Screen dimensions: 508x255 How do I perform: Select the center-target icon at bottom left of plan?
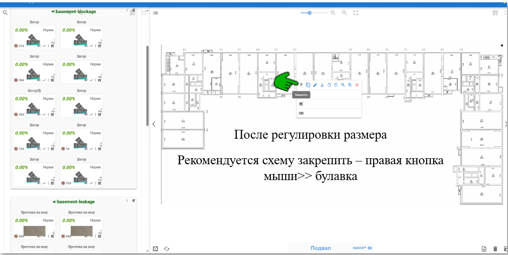155,249
